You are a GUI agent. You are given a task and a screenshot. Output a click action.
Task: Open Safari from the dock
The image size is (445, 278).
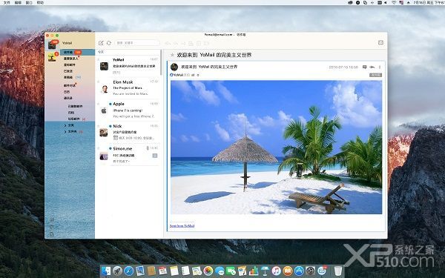[x=128, y=271]
